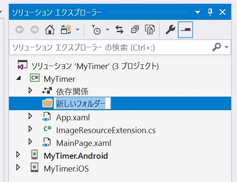Click the Android project icon
Image resolution: width=237 pixels, height=182 pixels.
35,155
